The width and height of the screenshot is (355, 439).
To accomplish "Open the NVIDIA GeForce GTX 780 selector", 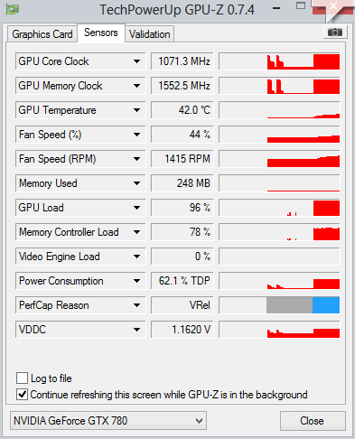I will 108,421.
